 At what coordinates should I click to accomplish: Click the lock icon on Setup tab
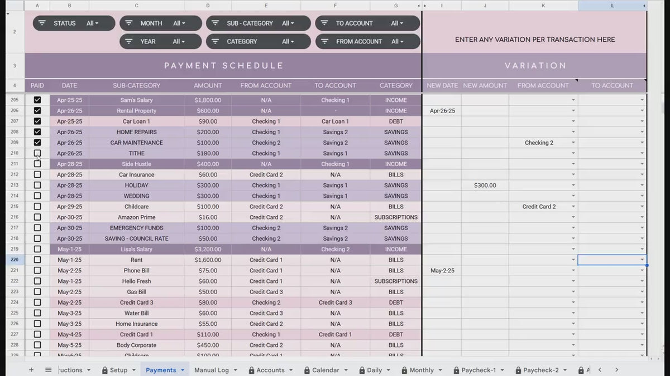[x=104, y=370]
